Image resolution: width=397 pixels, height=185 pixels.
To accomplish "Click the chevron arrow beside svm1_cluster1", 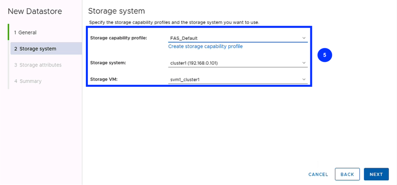I will pos(304,80).
